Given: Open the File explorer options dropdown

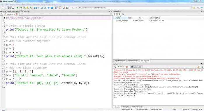Looking at the screenshot, I should 123,14.
